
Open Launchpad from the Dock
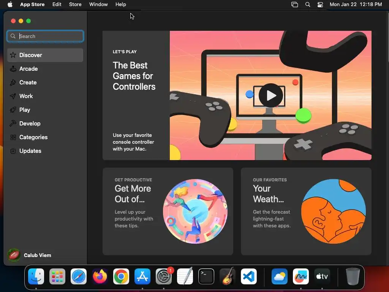click(57, 276)
